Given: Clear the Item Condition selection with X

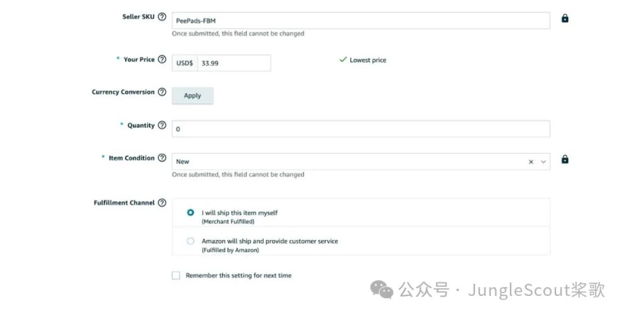Looking at the screenshot, I should [531, 162].
